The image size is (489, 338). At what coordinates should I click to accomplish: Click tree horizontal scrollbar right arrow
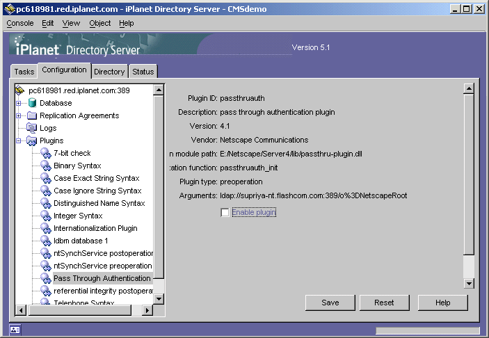pyautogui.click(x=147, y=311)
